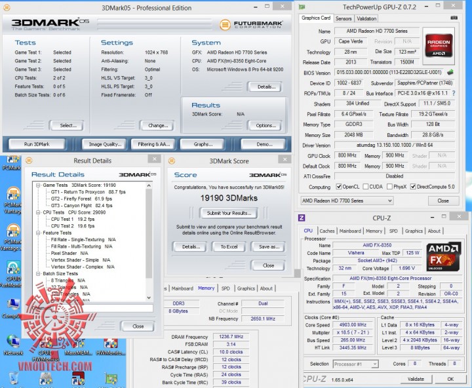The image size is (472, 388).
Task: Open the GPU selection dropdown in GPU-Z
Action: point(347,201)
